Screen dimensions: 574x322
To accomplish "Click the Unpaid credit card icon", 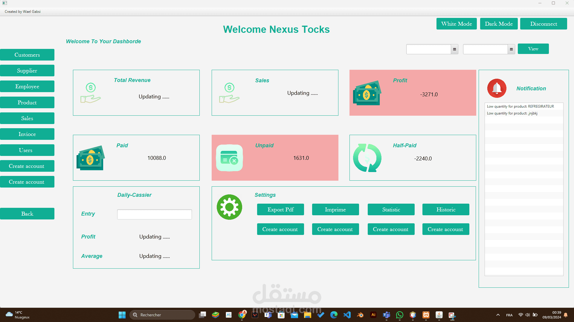I will coord(229,158).
